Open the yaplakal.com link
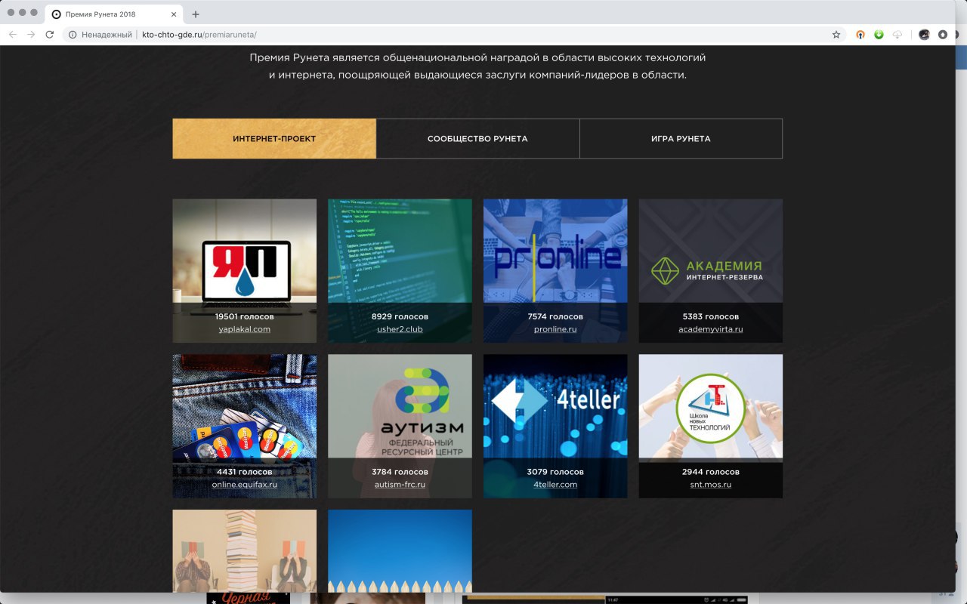 245,329
